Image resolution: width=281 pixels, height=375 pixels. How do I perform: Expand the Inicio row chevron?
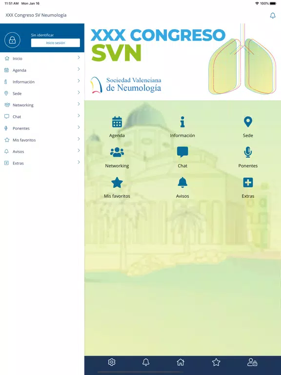79,58
